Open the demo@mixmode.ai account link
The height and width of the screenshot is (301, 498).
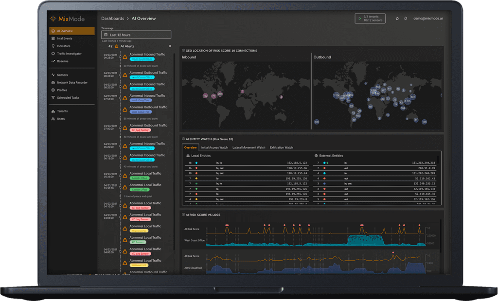(428, 18)
